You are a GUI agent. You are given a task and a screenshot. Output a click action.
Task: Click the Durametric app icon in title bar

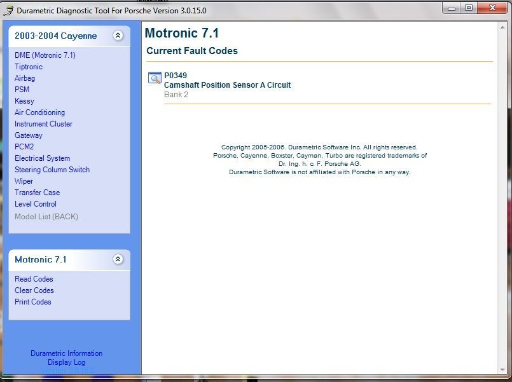(8, 10)
